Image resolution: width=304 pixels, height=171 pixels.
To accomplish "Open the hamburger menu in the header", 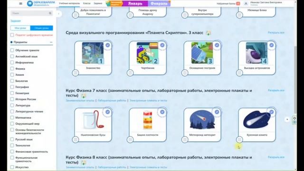I will [x=21, y=3].
